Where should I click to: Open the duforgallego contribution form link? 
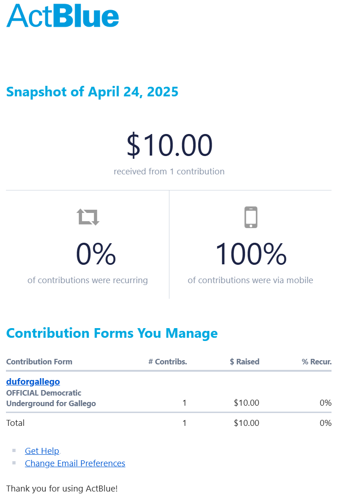point(33,381)
